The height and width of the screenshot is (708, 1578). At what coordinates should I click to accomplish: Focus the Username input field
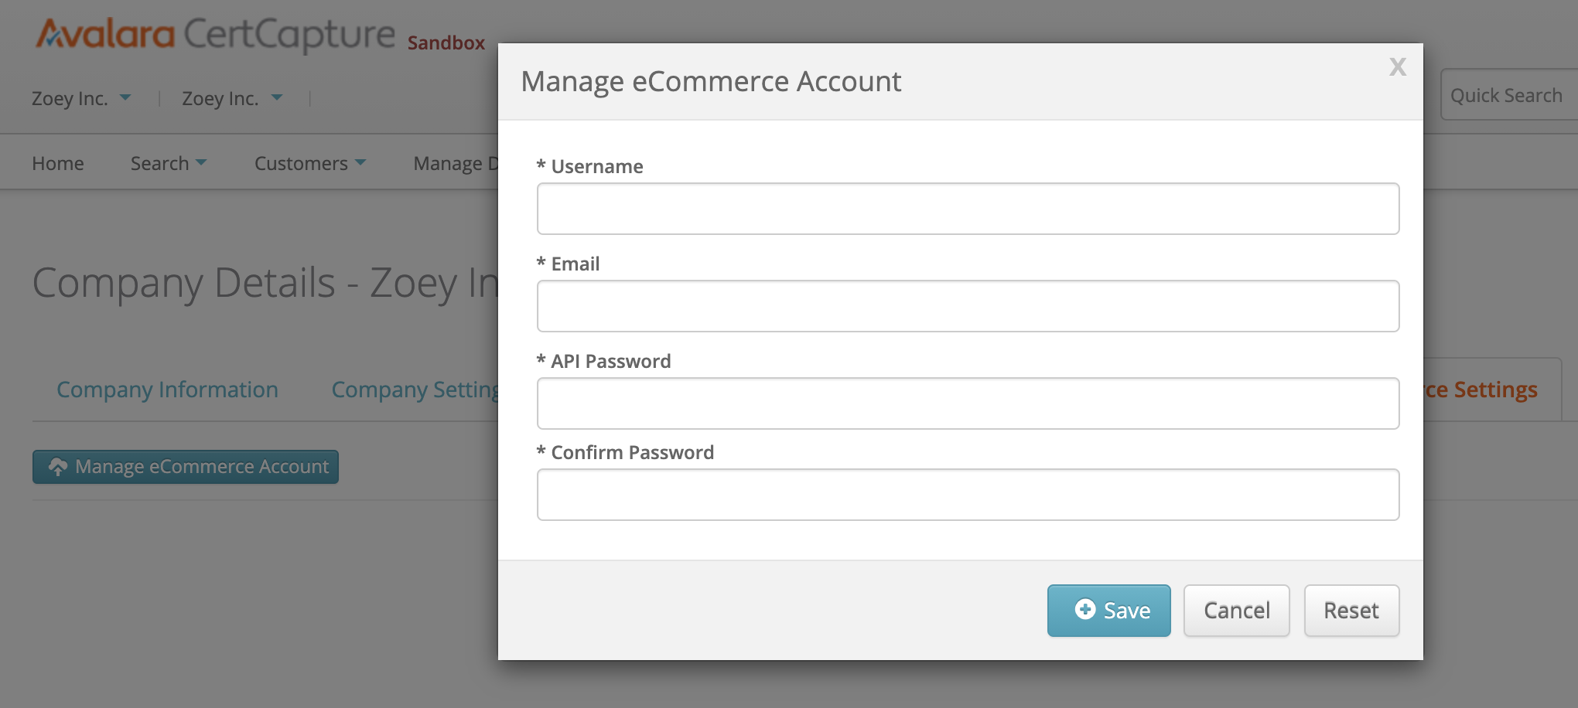968,209
